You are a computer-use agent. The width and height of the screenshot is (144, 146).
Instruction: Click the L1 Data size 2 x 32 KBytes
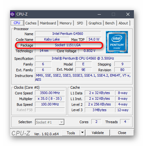tap(100, 93)
